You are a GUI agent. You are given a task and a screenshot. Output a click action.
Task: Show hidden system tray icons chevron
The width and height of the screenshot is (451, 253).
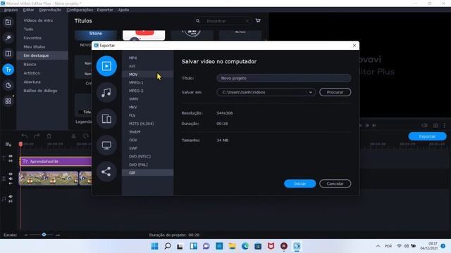click(378, 246)
